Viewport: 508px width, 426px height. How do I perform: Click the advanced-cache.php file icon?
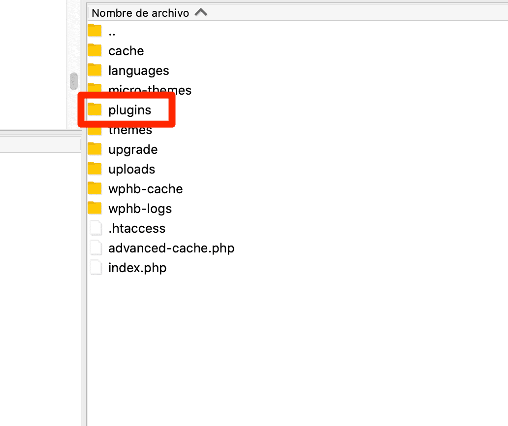click(x=96, y=248)
